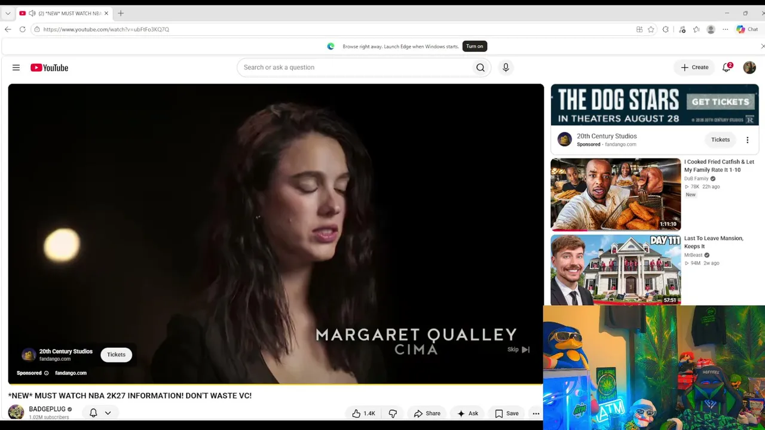Click The Dog Stars banner ad
This screenshot has width=765, height=430.
click(654, 105)
